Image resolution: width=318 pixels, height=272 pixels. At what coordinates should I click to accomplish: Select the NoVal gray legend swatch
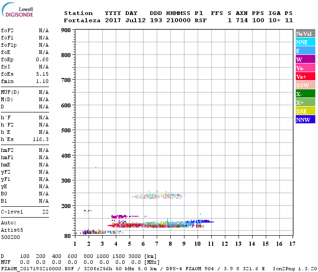point(305,34)
